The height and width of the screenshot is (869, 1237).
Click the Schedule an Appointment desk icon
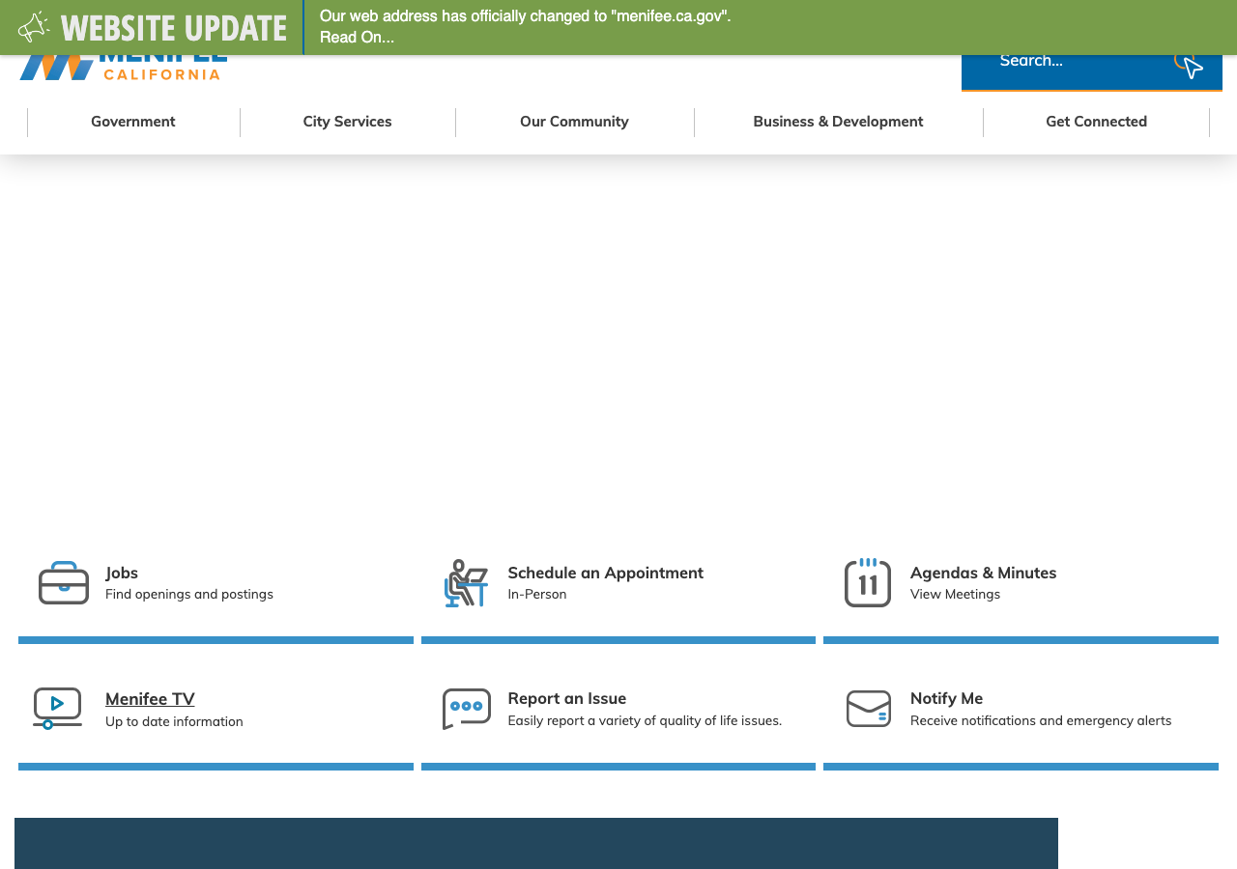click(466, 583)
